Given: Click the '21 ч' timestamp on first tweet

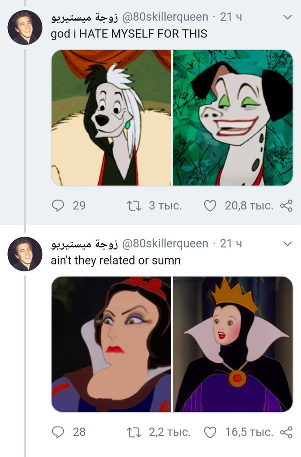Looking at the screenshot, I should (230, 18).
